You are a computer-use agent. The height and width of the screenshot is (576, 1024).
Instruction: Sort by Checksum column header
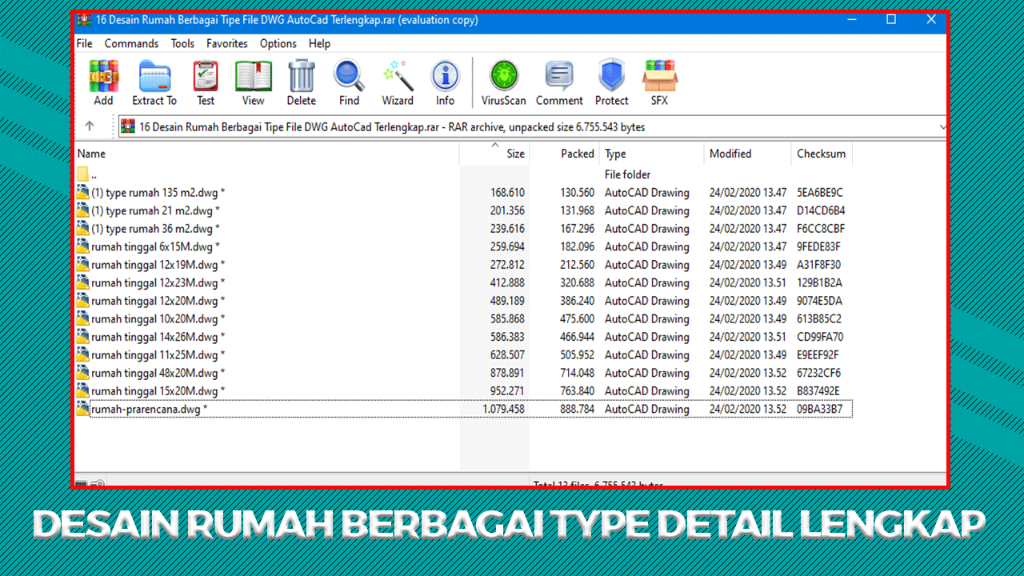[822, 154]
